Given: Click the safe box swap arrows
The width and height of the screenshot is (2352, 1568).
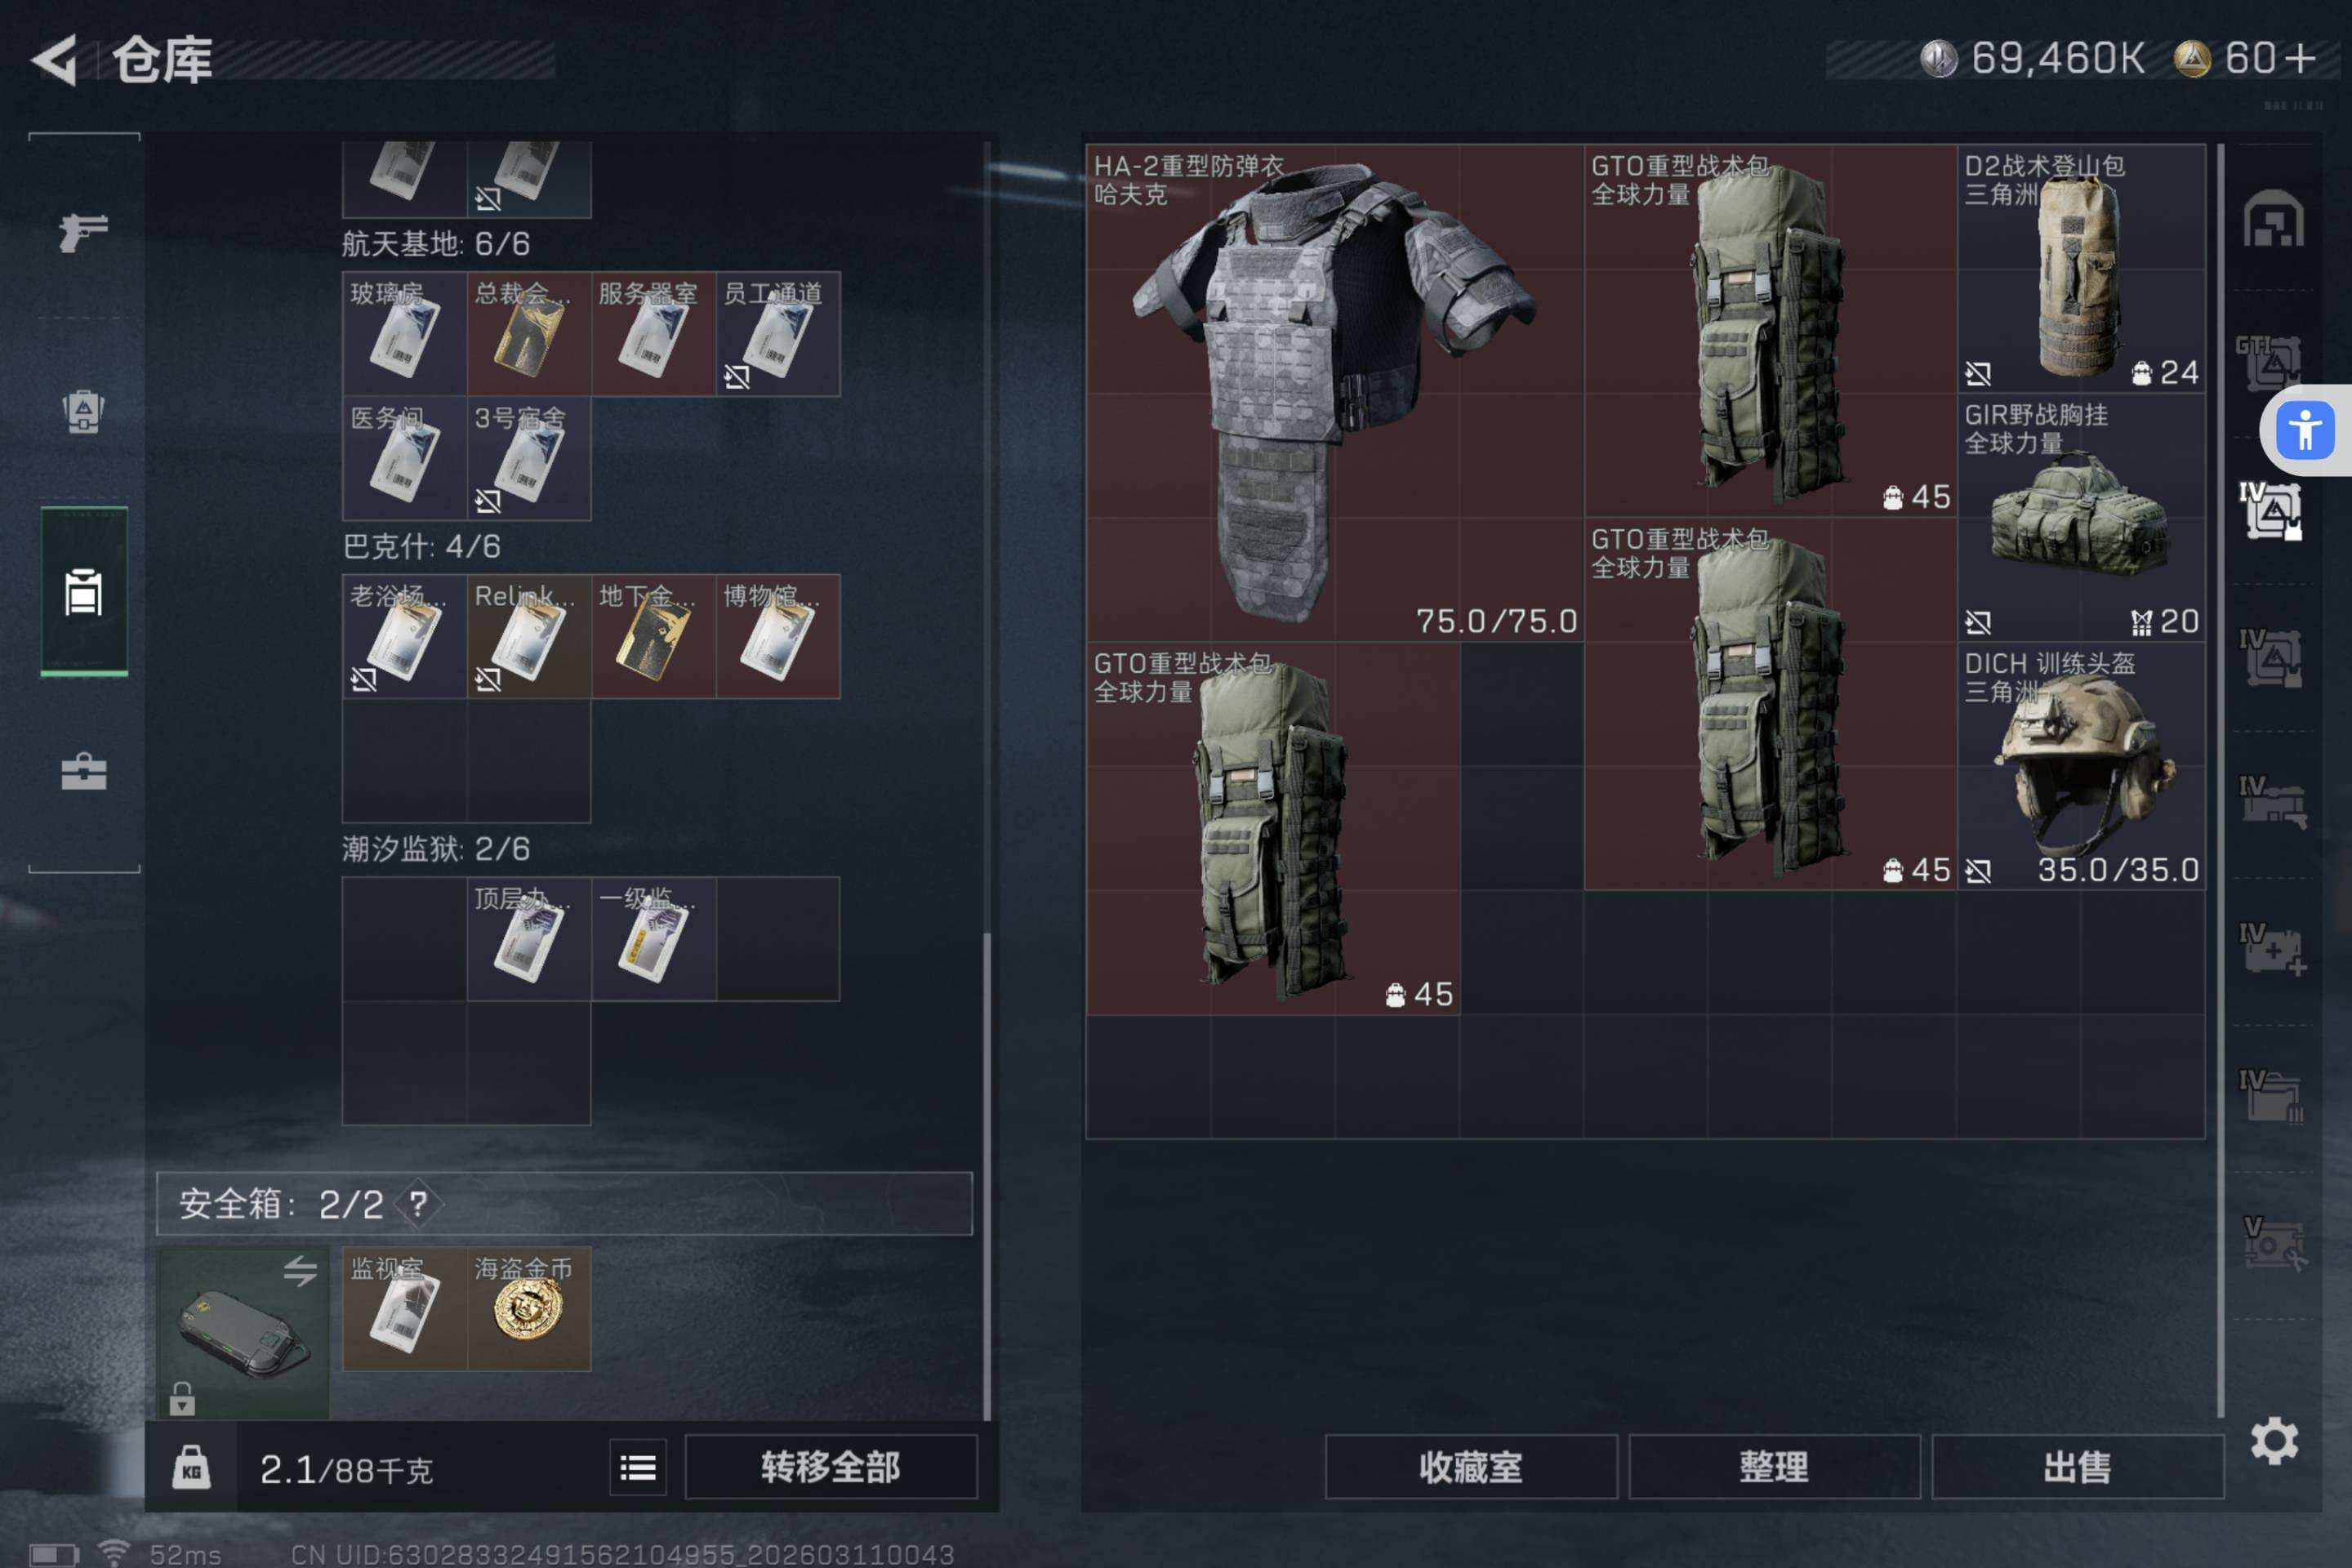Looking at the screenshot, I should point(299,1271).
